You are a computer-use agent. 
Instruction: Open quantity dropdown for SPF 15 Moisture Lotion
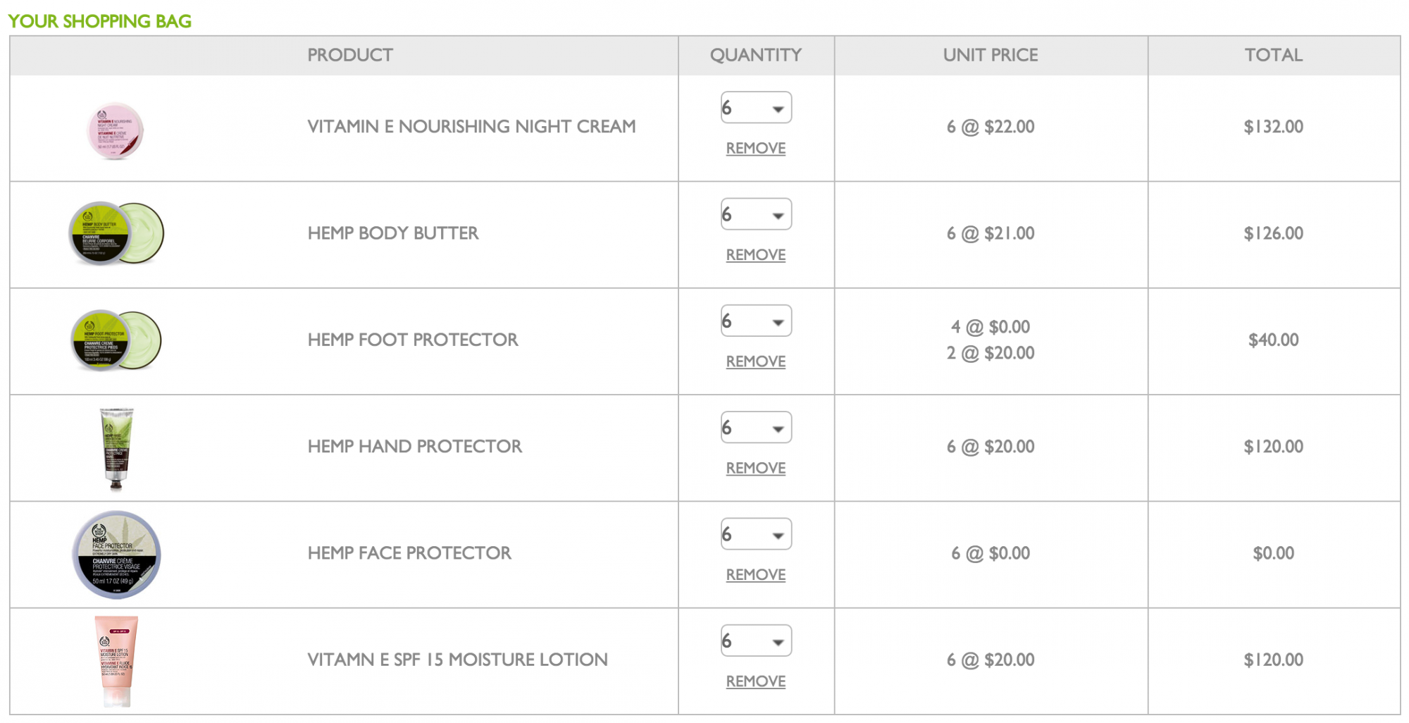(756, 641)
